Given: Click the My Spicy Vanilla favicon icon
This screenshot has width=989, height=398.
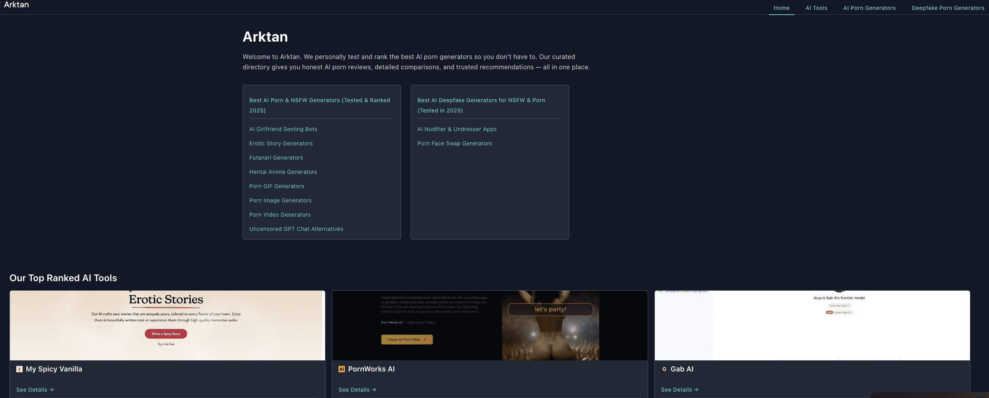Looking at the screenshot, I should coord(19,369).
